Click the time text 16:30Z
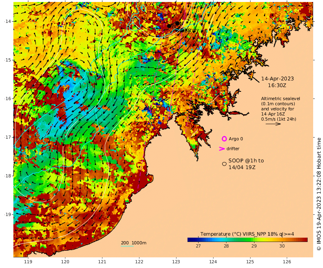 point(277,86)
